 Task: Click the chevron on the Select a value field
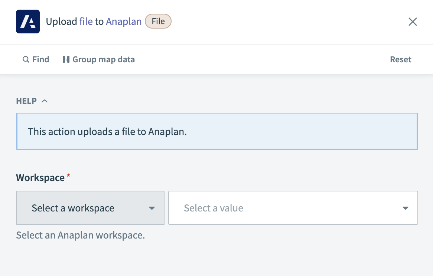point(405,208)
